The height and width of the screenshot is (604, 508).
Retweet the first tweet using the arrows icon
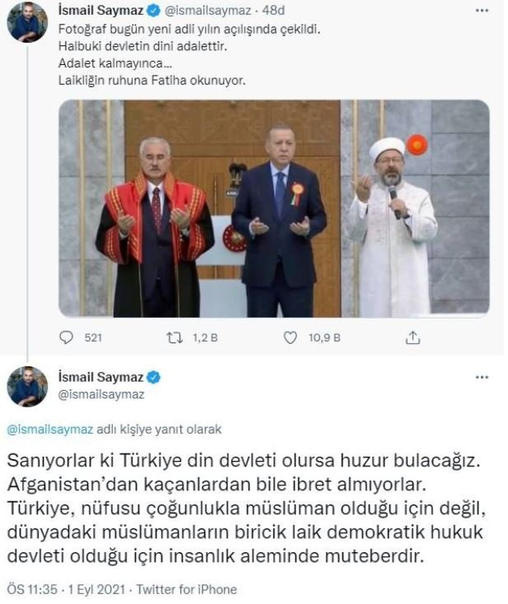(175, 338)
